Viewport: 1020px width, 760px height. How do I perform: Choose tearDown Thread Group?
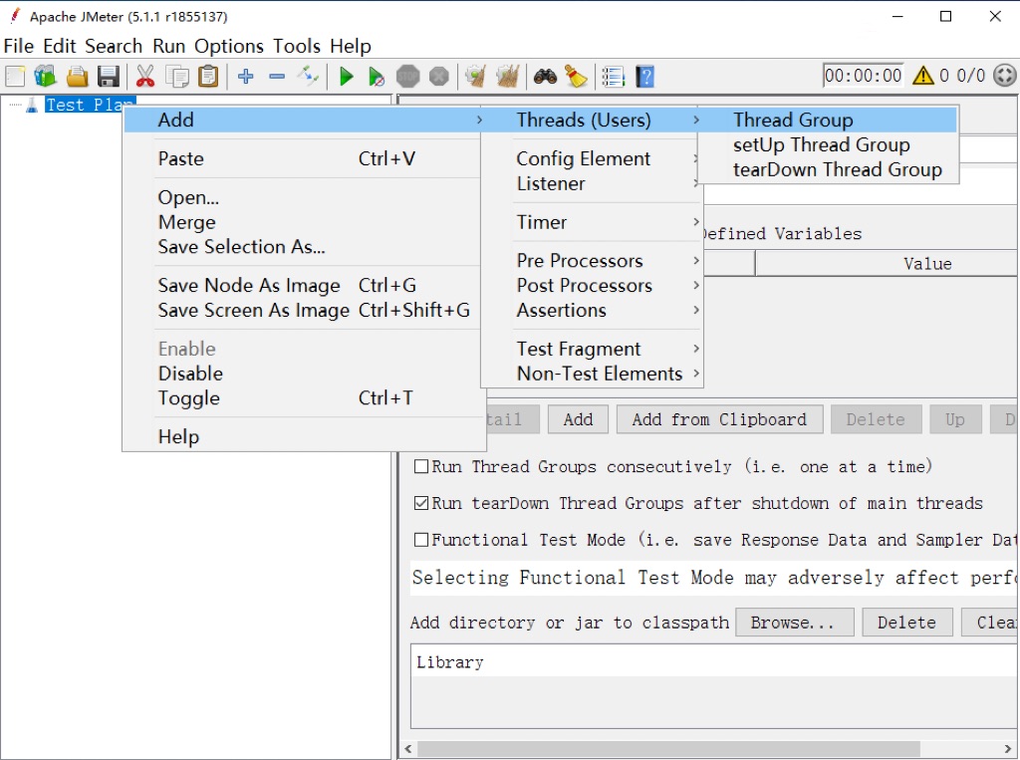[x=828, y=169]
